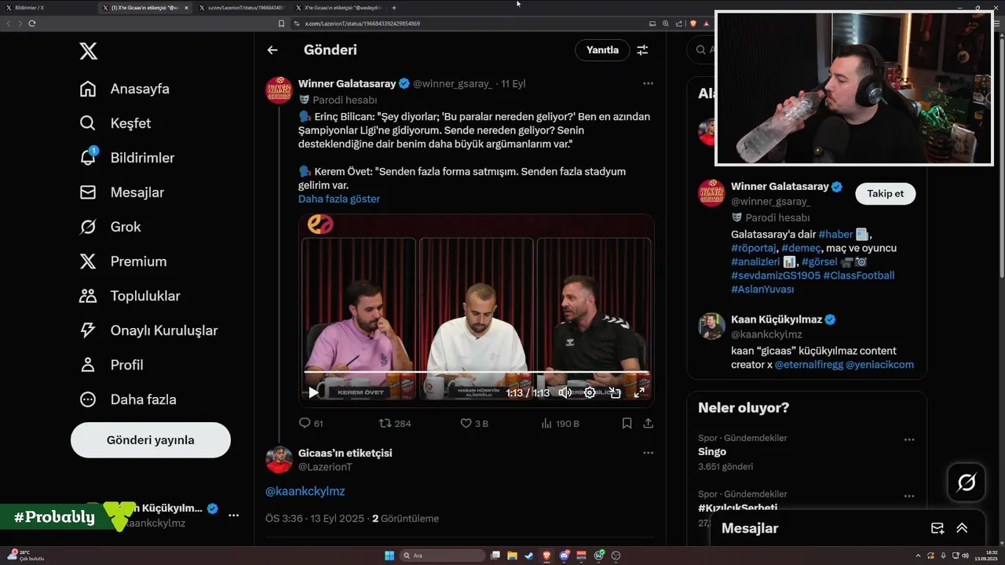1005x565 pixels.
Task: Share the Winner Galatasaray post
Action: (x=649, y=423)
